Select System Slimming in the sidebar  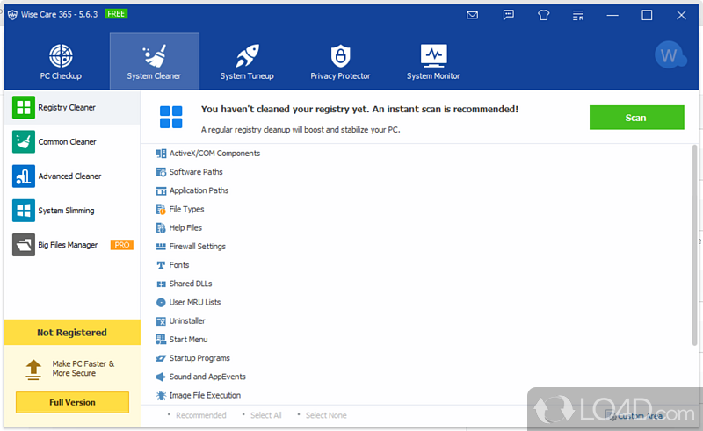tap(66, 211)
